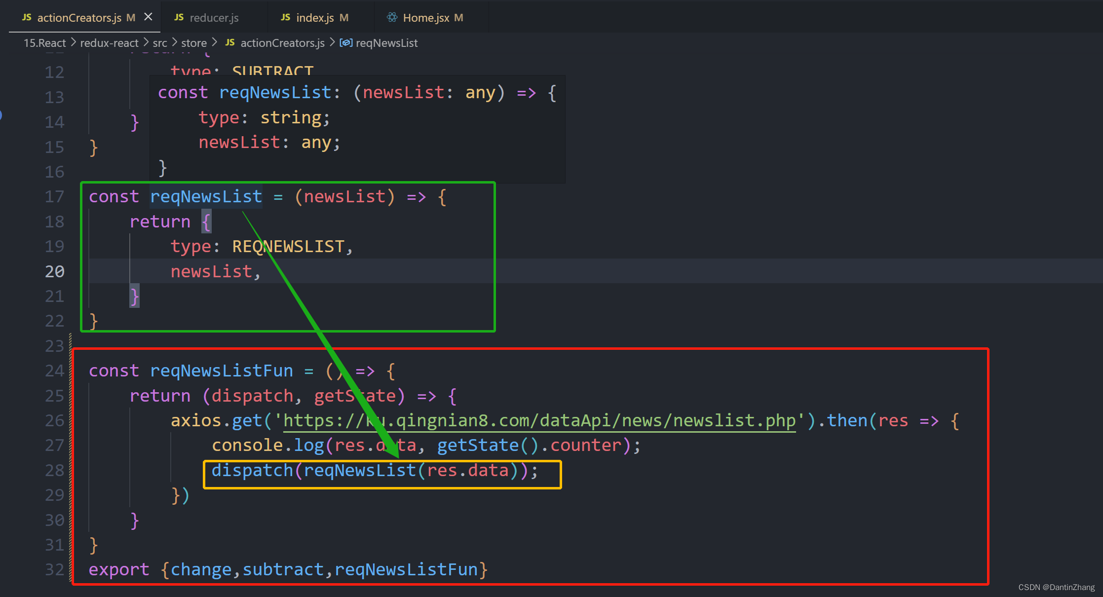Open redux-react breadcrumb folder

click(x=109, y=43)
